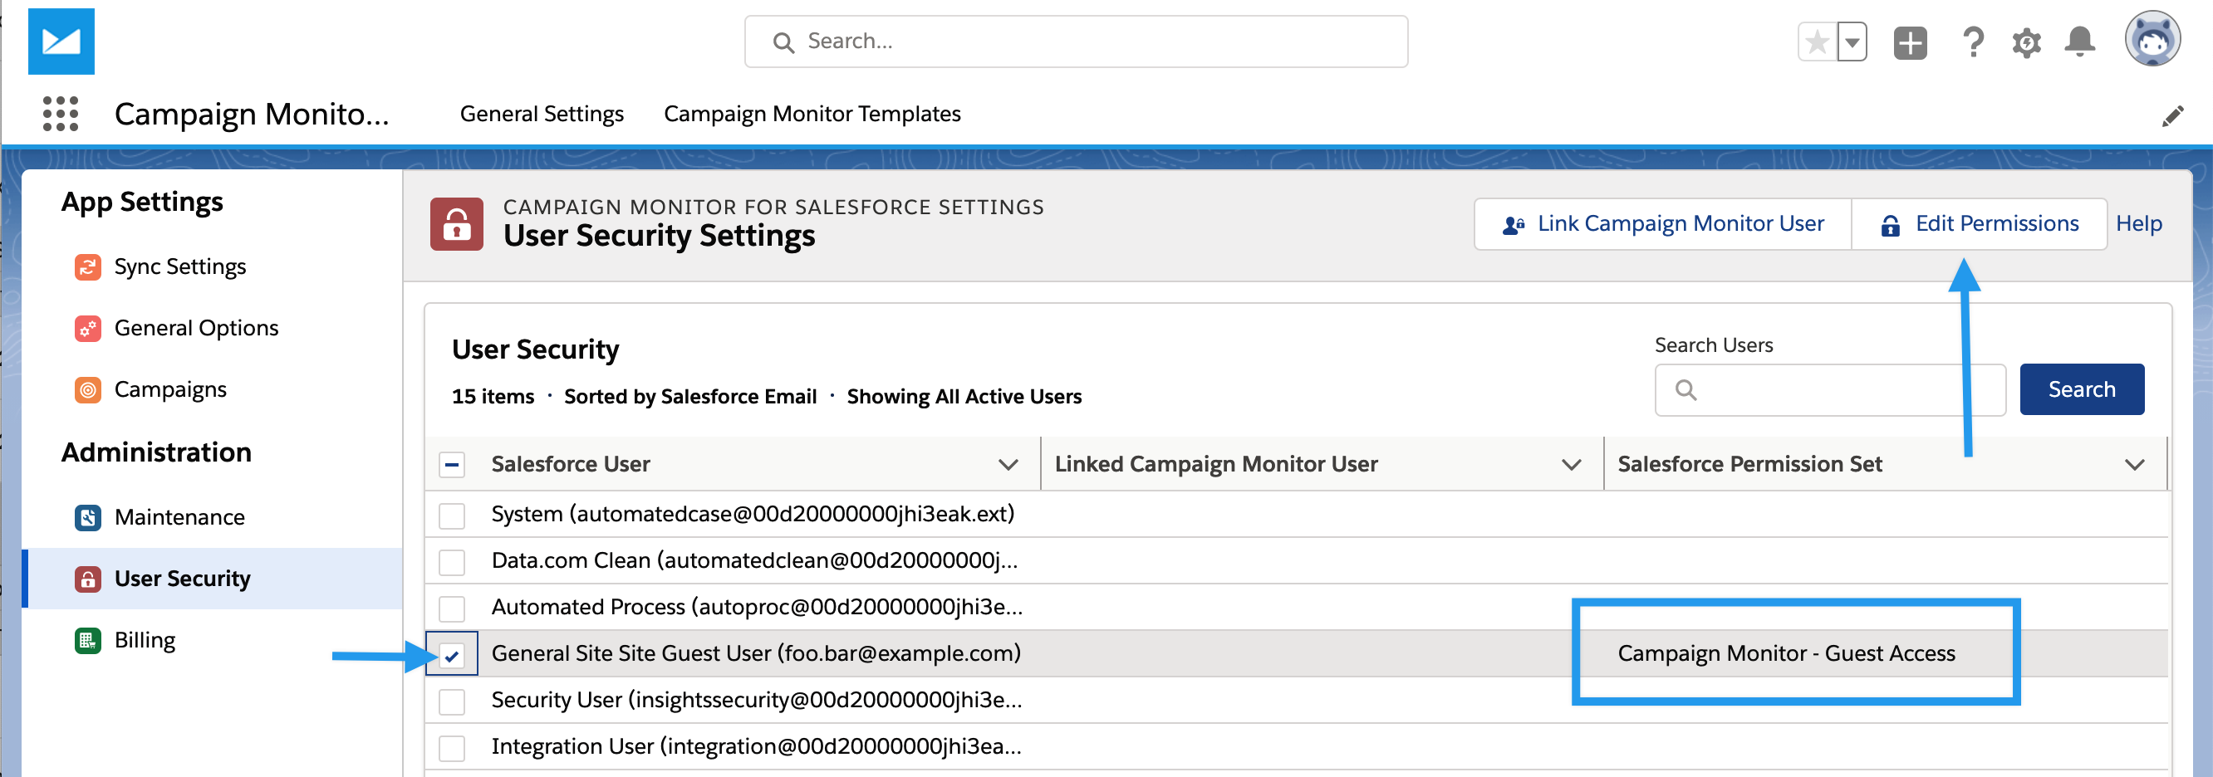Click the General Options icon
The height and width of the screenshot is (777, 2213).
pyautogui.click(x=87, y=329)
